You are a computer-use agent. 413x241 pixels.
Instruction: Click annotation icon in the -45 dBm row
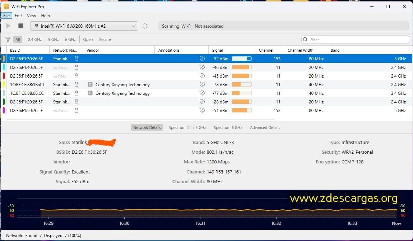coord(202,76)
